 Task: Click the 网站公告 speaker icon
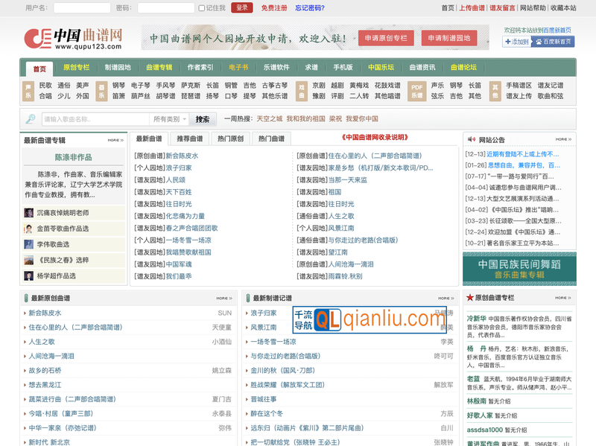[x=470, y=139]
